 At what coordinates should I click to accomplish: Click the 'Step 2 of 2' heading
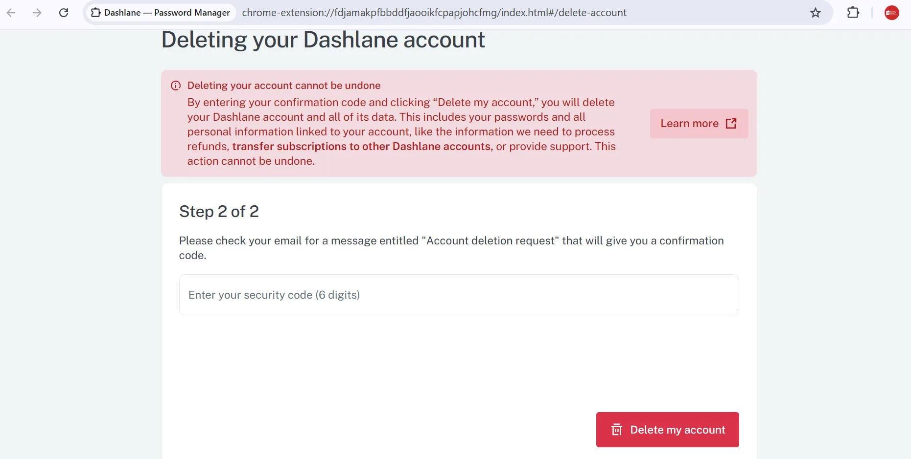[219, 211]
